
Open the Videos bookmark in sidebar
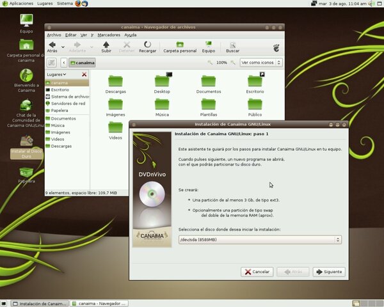pos(67,139)
